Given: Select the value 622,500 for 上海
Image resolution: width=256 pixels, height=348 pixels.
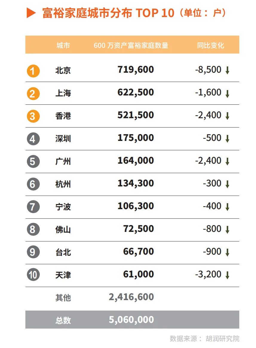Looking at the screenshot, I should [136, 92].
